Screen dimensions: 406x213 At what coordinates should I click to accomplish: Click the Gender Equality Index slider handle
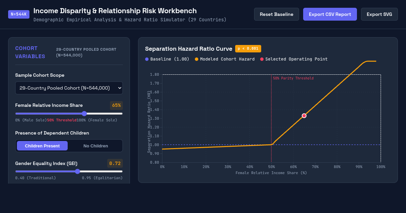click(x=77, y=171)
